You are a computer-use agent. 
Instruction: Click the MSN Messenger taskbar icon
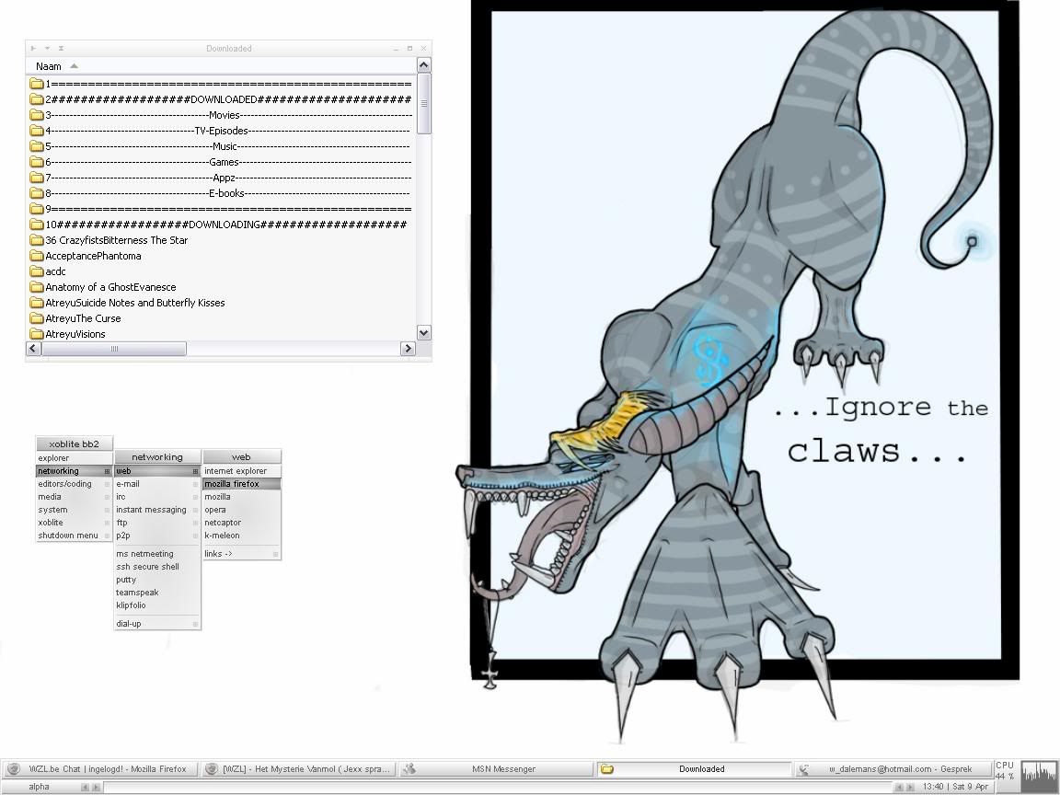(x=409, y=768)
